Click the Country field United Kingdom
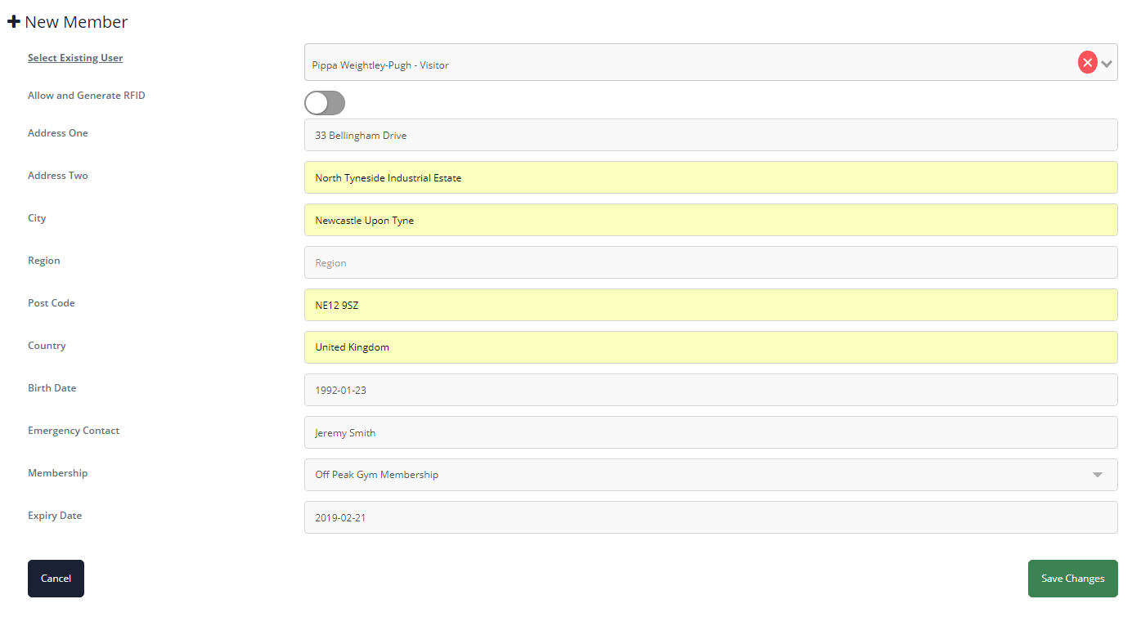This screenshot has height=617, width=1141. [x=711, y=347]
